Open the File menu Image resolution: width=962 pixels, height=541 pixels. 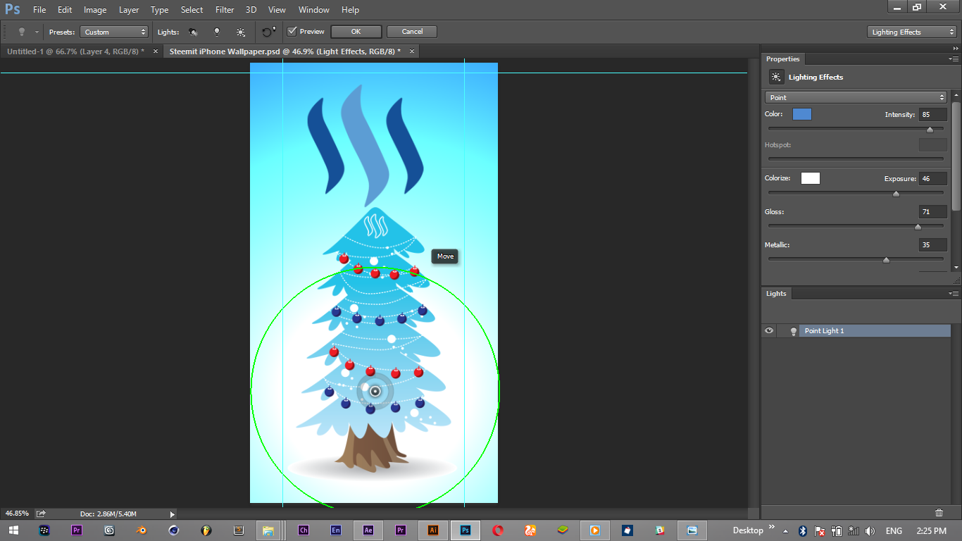coord(39,10)
